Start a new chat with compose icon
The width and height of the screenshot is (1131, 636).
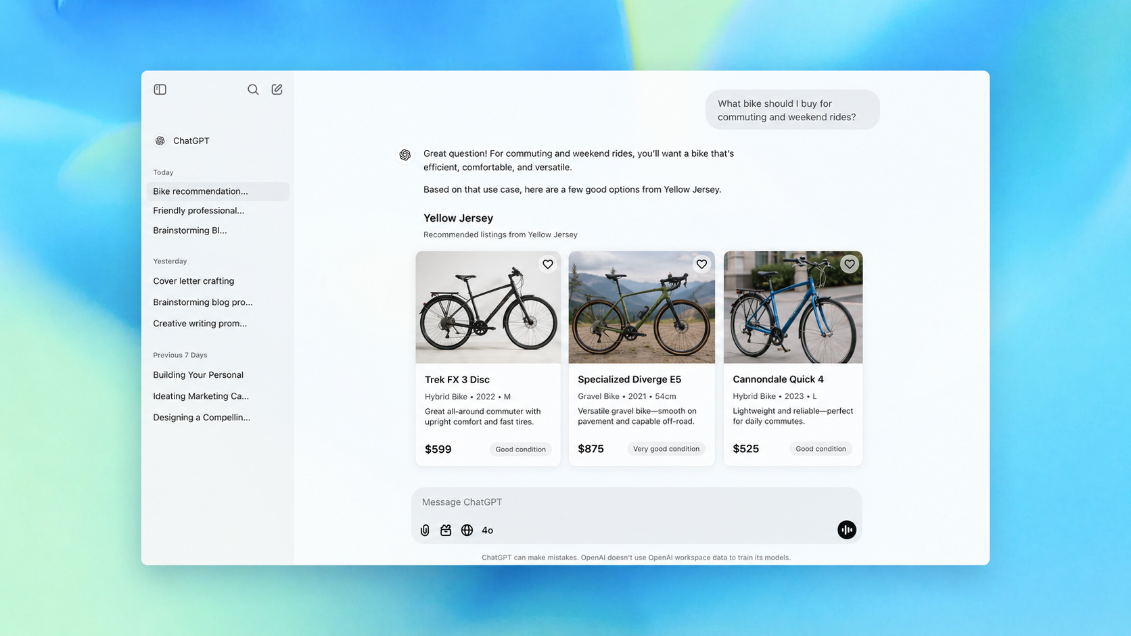(x=277, y=89)
